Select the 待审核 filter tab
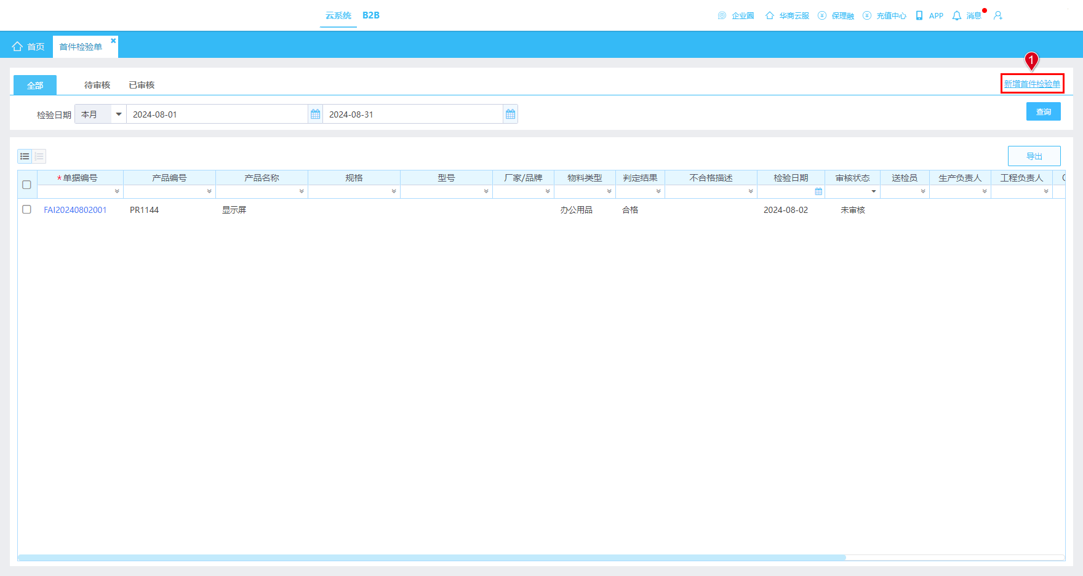Screen dimensions: 1083x576 (97, 85)
